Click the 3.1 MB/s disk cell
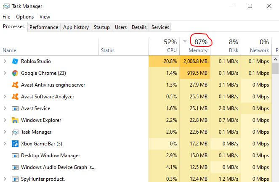 [x=226, y=85]
